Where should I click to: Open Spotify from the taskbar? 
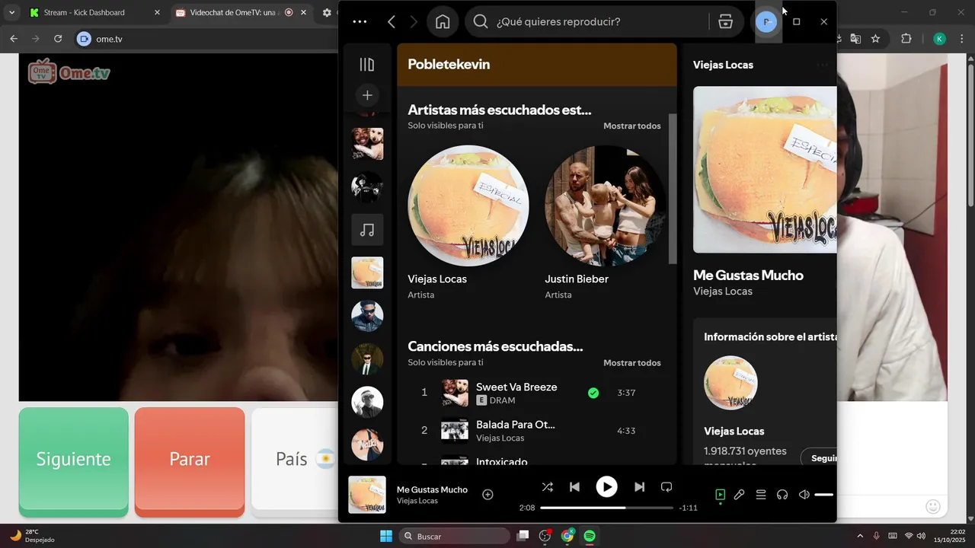click(590, 536)
